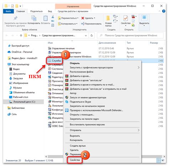The width and height of the screenshot is (169, 166).
Task: Click the search field for this folder
Action: pyautogui.click(x=130, y=35)
